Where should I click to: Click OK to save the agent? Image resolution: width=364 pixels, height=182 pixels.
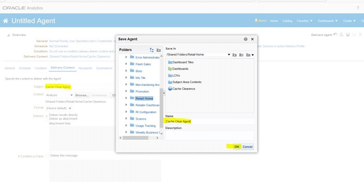pyautogui.click(x=236, y=146)
